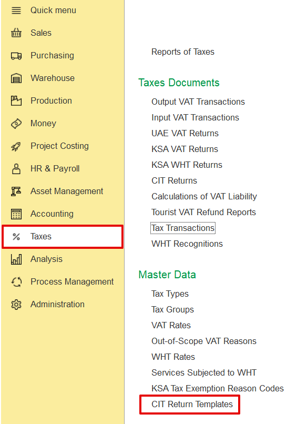The image size is (307, 424).
Task: Click the Administration gear icon
Action: 16,305
